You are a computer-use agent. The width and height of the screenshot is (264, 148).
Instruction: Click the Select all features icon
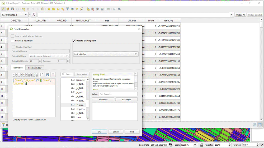[x=53, y=9]
